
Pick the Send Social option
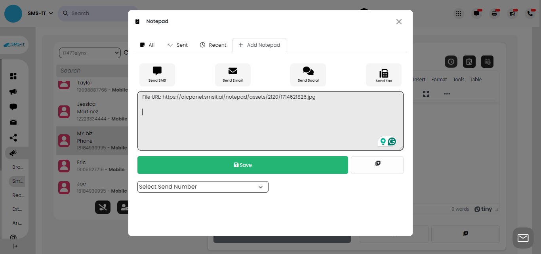(308, 74)
